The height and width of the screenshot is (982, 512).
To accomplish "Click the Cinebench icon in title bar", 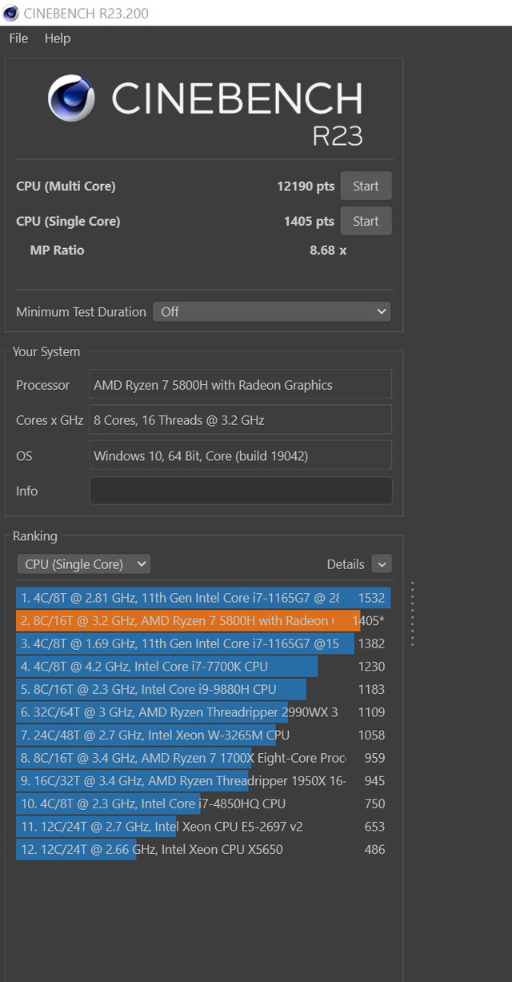I will pyautogui.click(x=11, y=13).
